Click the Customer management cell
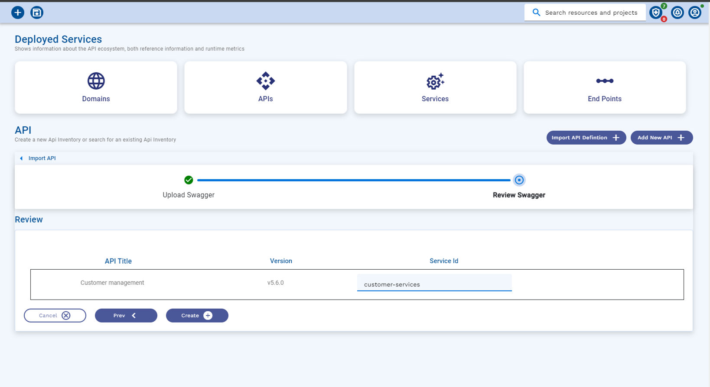This screenshot has width=710, height=387. pos(112,283)
